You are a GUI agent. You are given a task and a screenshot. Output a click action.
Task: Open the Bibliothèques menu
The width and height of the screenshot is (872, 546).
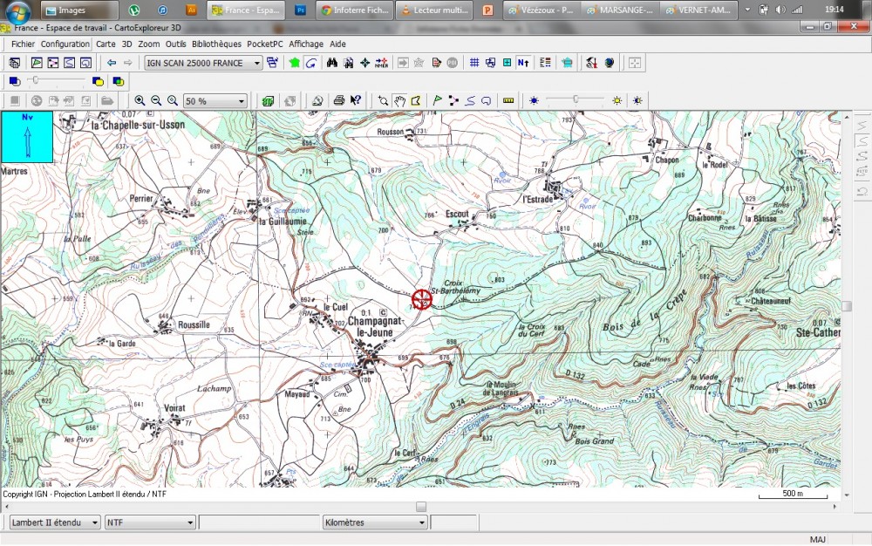(x=216, y=44)
